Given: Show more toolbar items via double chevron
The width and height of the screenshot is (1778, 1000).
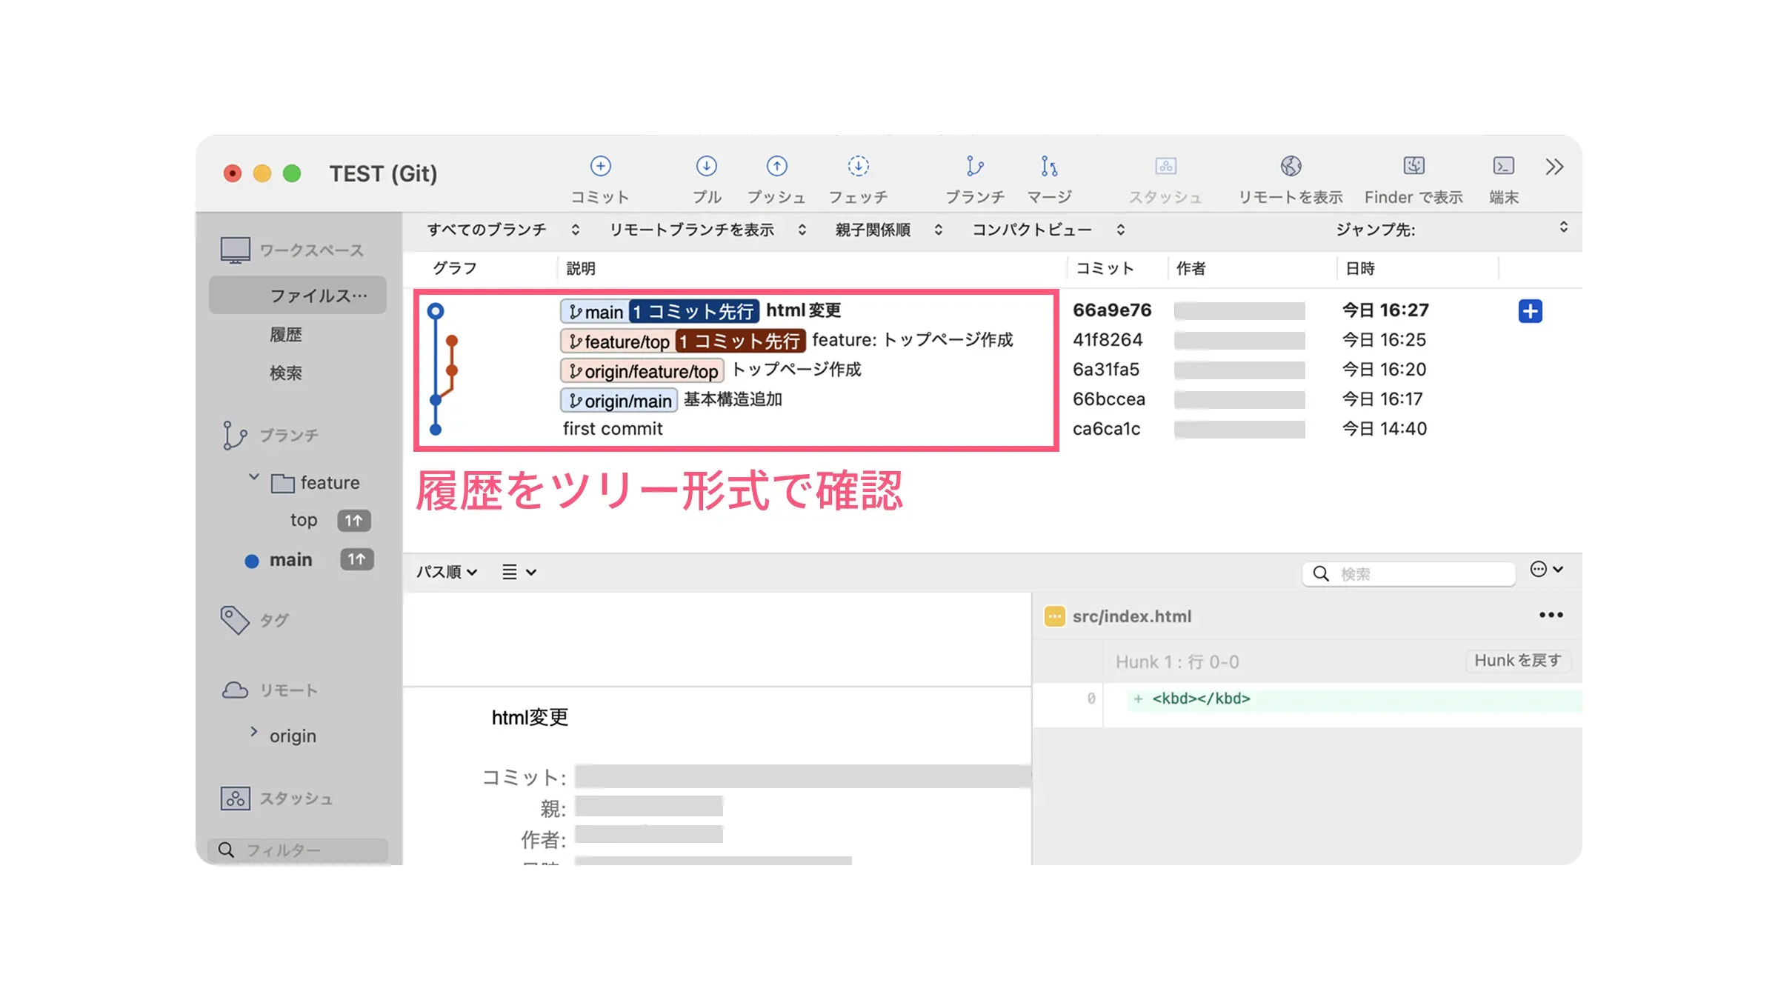Looking at the screenshot, I should (1554, 167).
